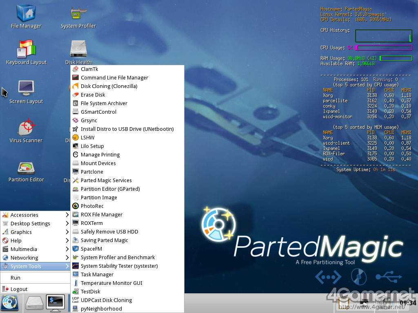Viewport: 418px width, 313px height.
Task: Click the Task Manager icon in the submenu
Action: tap(76, 274)
